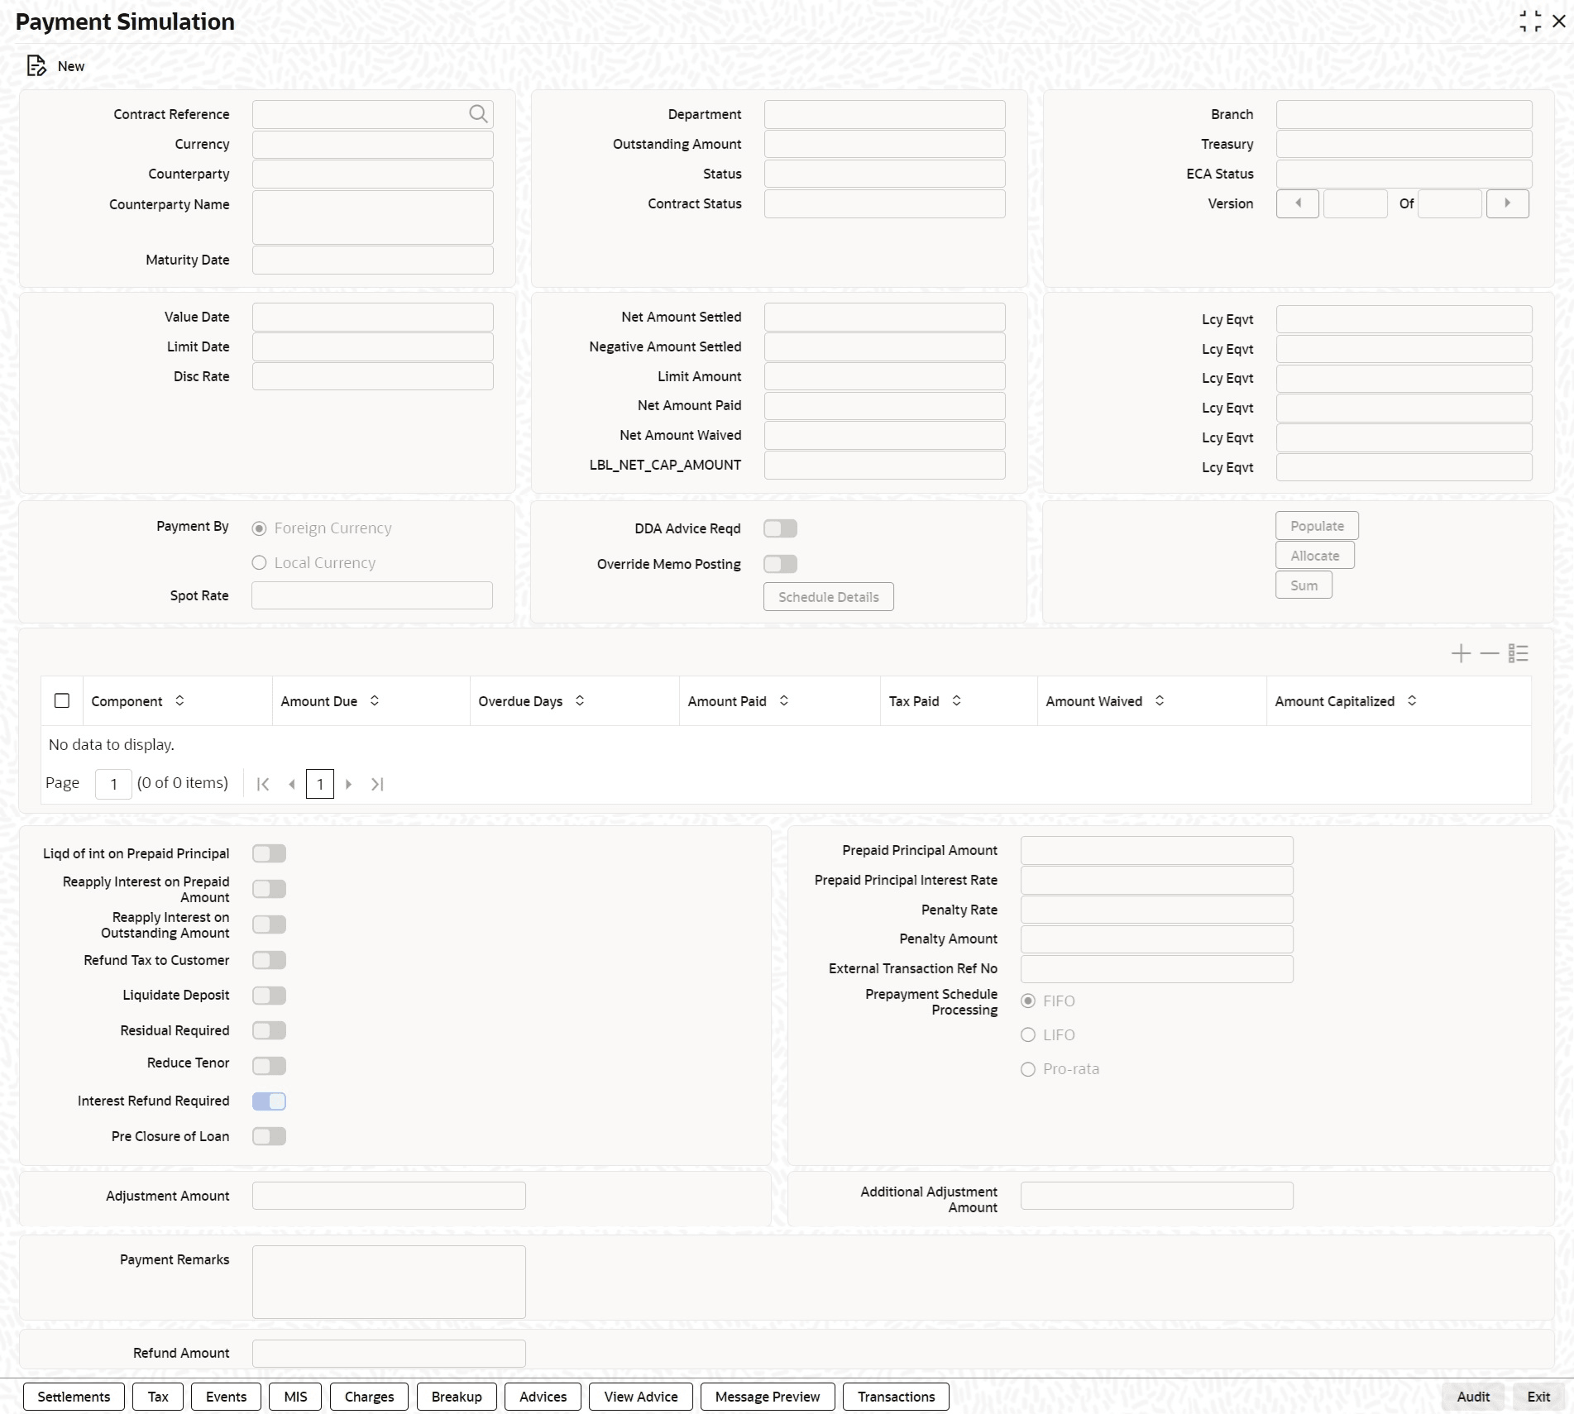Open Transactions subscreen
This screenshot has width=1574, height=1414.
(x=896, y=1397)
